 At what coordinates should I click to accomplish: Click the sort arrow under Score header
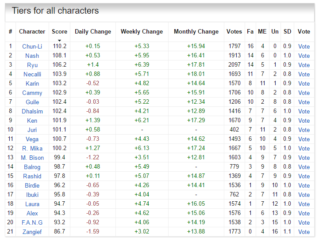(x=59, y=40)
